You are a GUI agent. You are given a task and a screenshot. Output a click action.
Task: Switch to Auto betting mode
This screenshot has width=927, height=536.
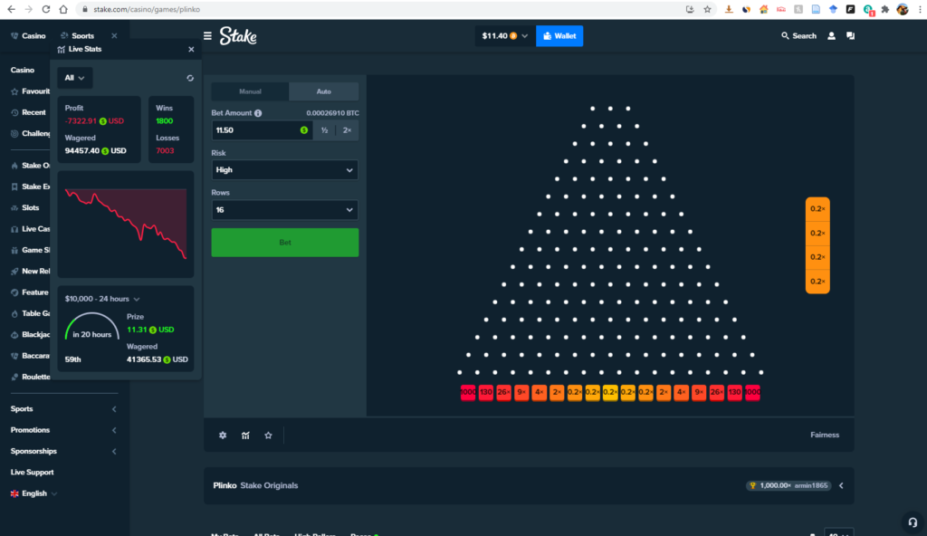[323, 91]
